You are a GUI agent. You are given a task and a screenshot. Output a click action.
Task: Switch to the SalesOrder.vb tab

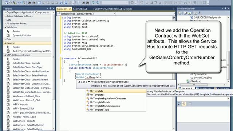(80, 9)
